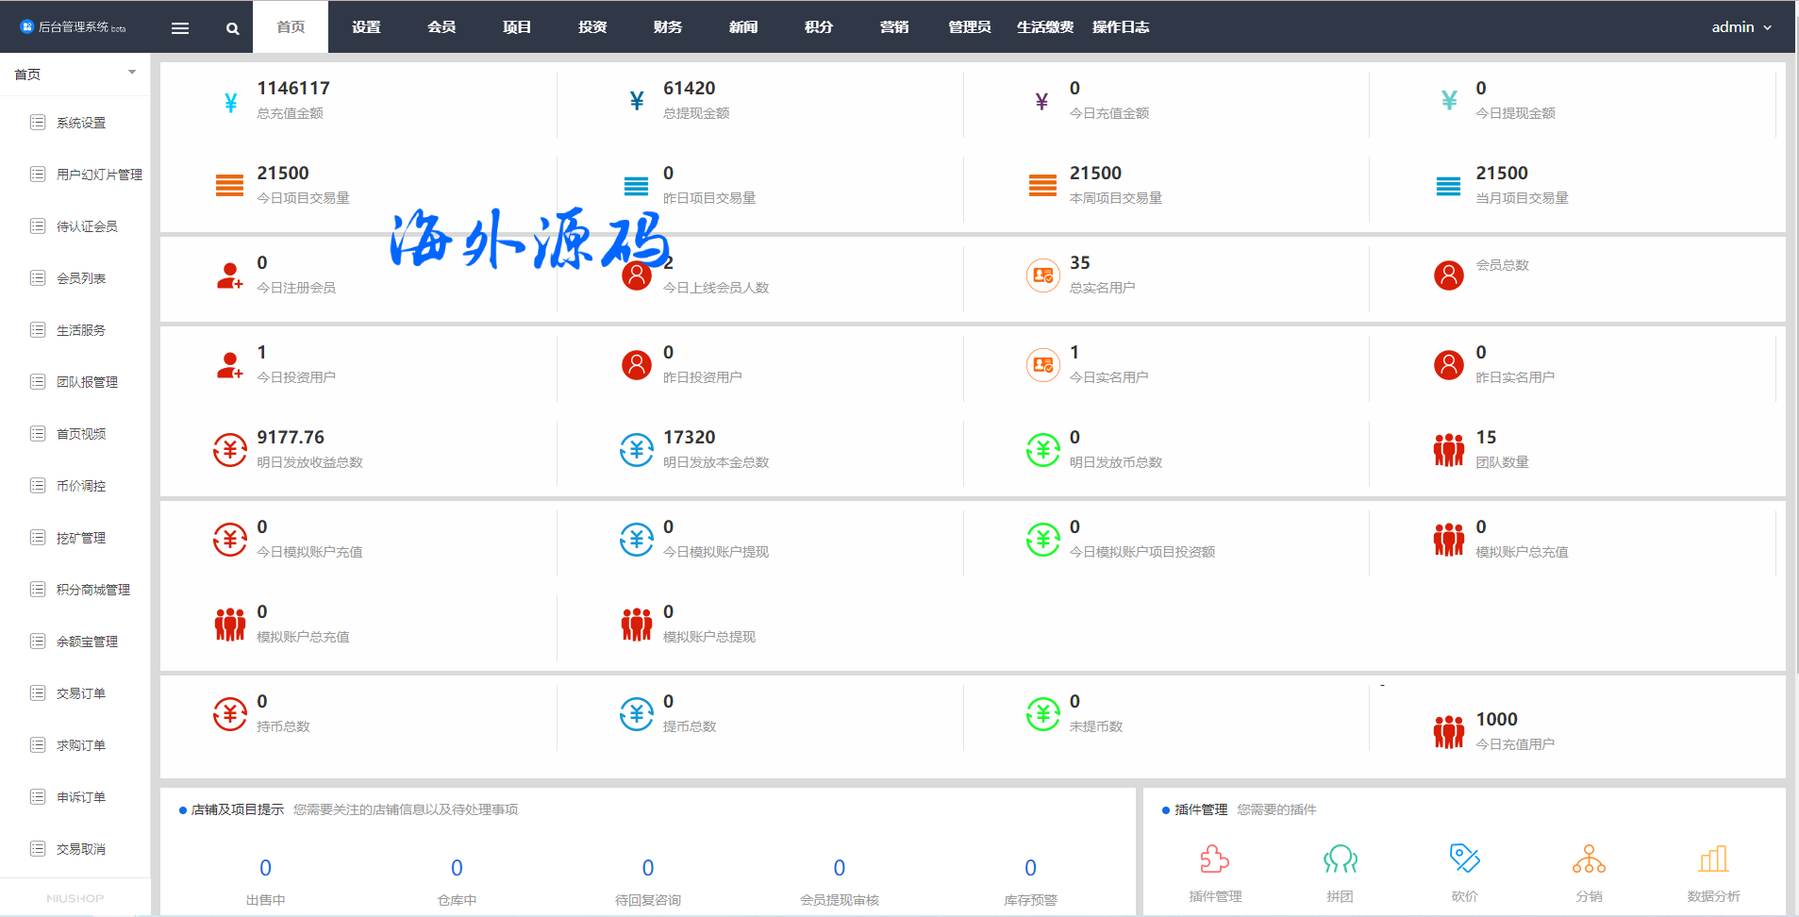Click the 总充值金额 yen icon

230,102
